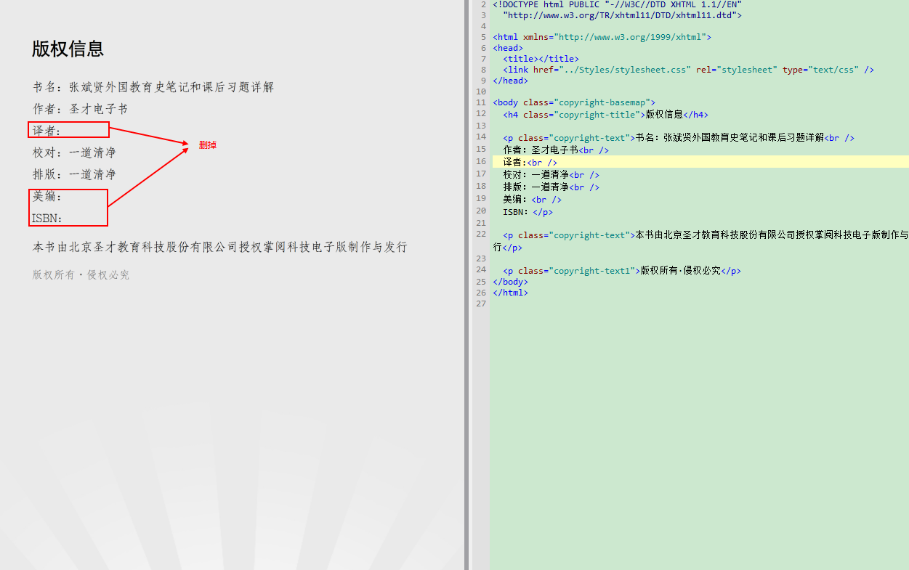Viewport: 909px width, 570px height.
Task: Click the closing </html> tag in code
Action: click(x=510, y=293)
